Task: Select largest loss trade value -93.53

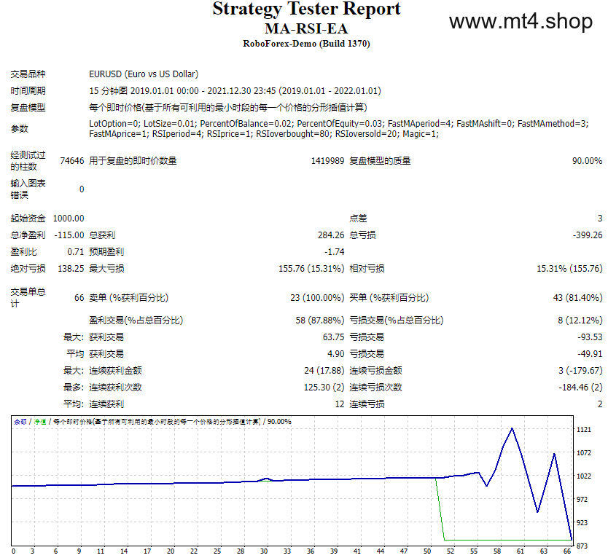Action: tap(590, 337)
